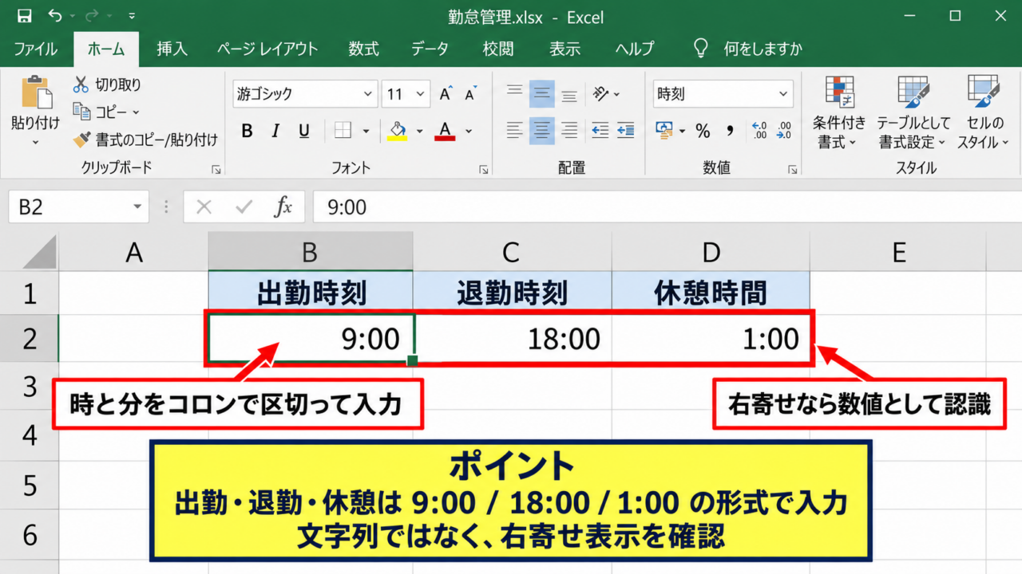Click the Name Box showing B2
Image resolution: width=1022 pixels, height=574 pixels.
(x=78, y=208)
